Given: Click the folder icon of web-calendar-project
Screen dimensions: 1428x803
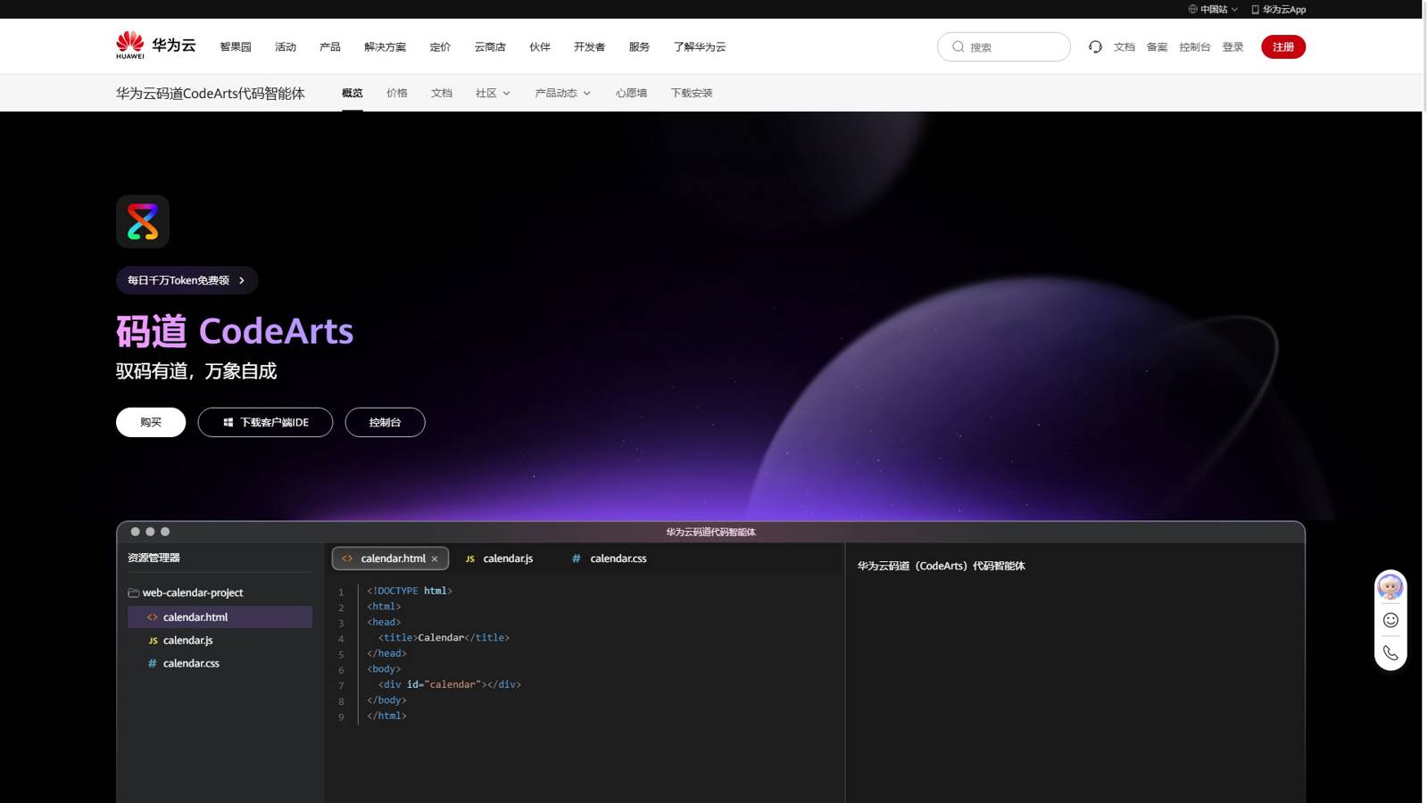Looking at the screenshot, I should tap(133, 592).
